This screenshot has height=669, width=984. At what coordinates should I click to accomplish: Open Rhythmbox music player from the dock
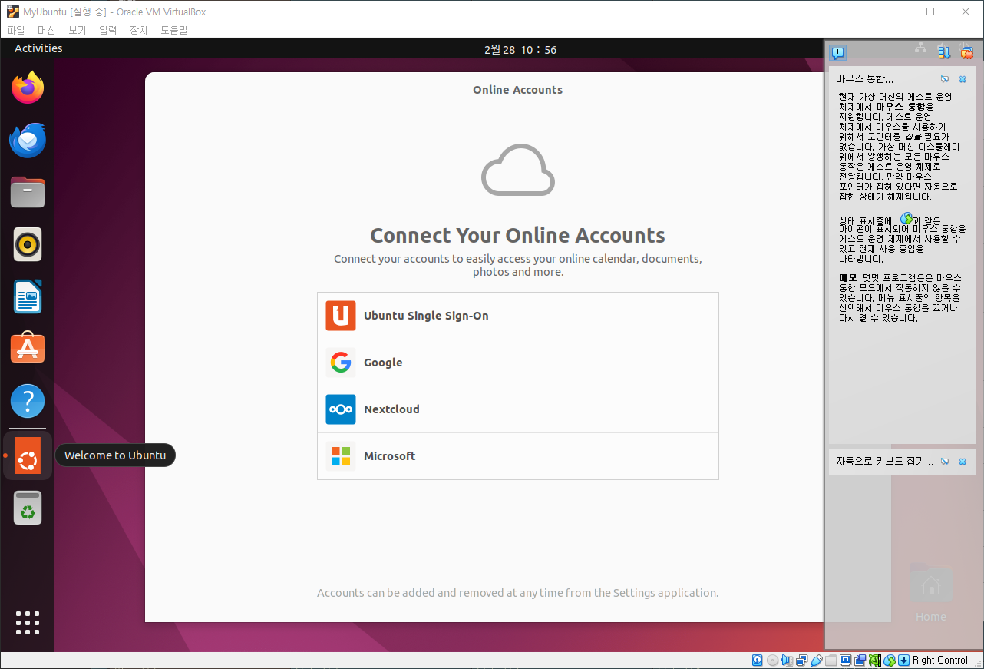click(x=28, y=244)
